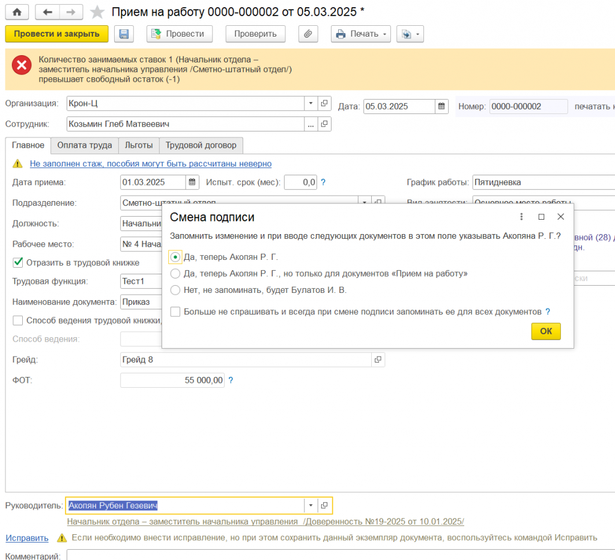
Task: Click Провести button
Action: tap(180, 34)
